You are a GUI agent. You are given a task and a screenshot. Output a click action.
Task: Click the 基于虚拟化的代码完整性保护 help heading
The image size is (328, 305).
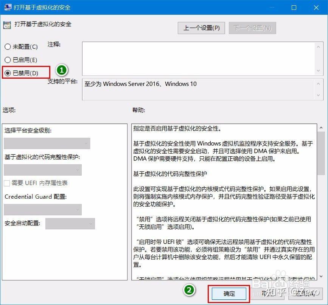170,174
